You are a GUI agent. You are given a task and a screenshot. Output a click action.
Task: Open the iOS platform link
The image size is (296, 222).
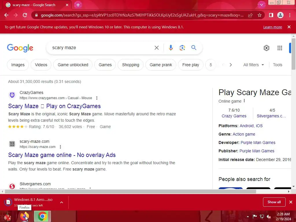pos(259,126)
